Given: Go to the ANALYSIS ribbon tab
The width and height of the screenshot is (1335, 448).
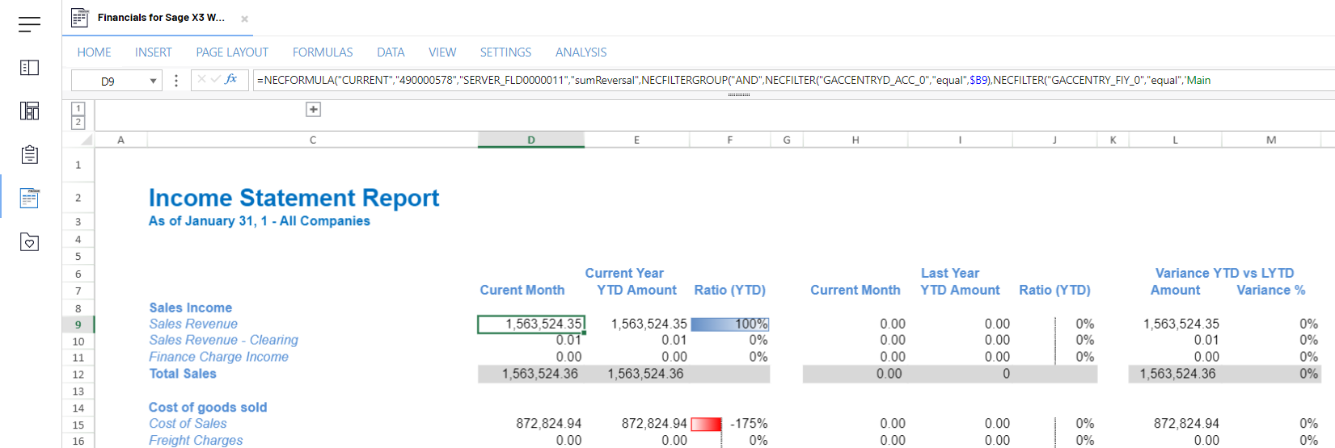Looking at the screenshot, I should pyautogui.click(x=581, y=52).
